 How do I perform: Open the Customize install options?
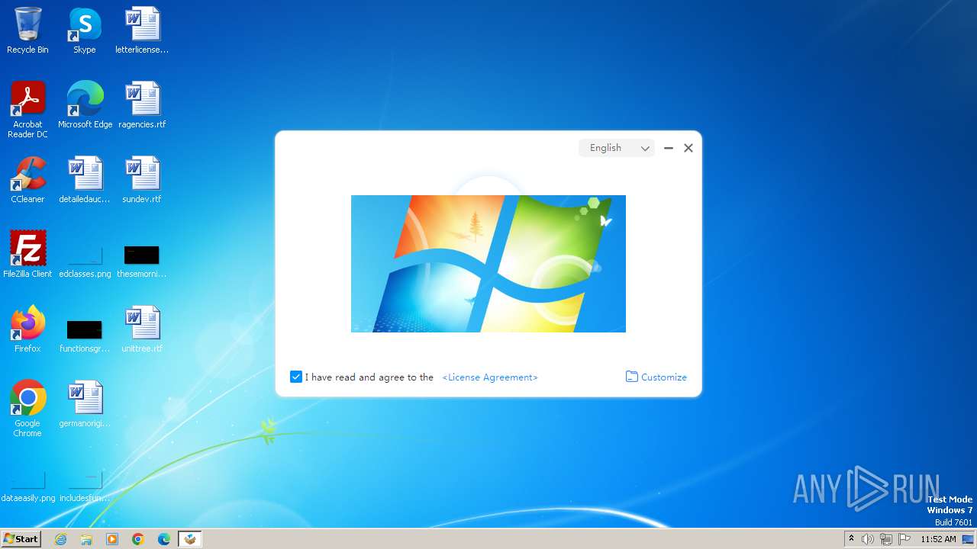click(656, 377)
